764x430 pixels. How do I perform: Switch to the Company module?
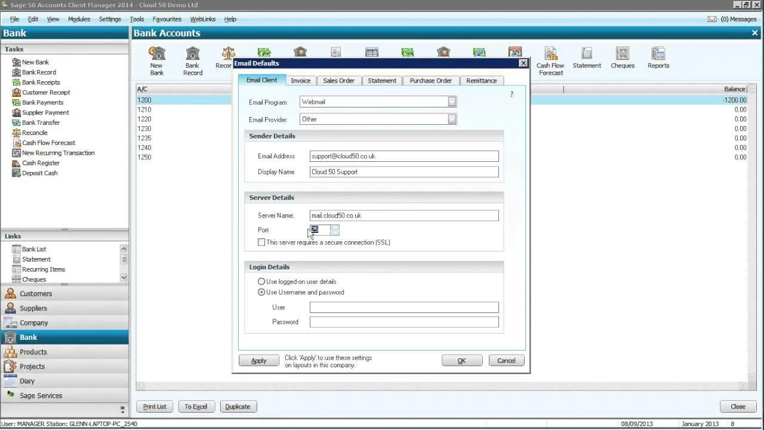click(64, 322)
